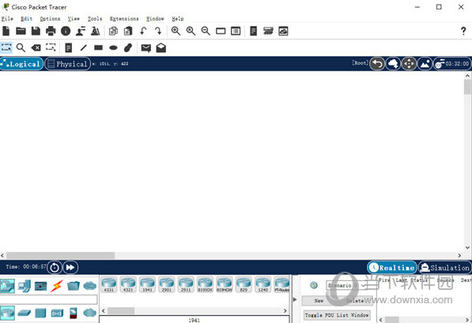Select the Connections lightning bolt category
The image size is (472, 323).
pos(57,286)
